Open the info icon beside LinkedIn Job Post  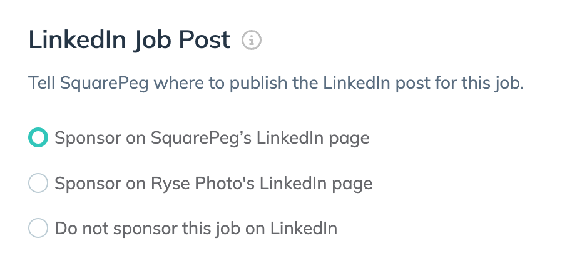coord(252,40)
